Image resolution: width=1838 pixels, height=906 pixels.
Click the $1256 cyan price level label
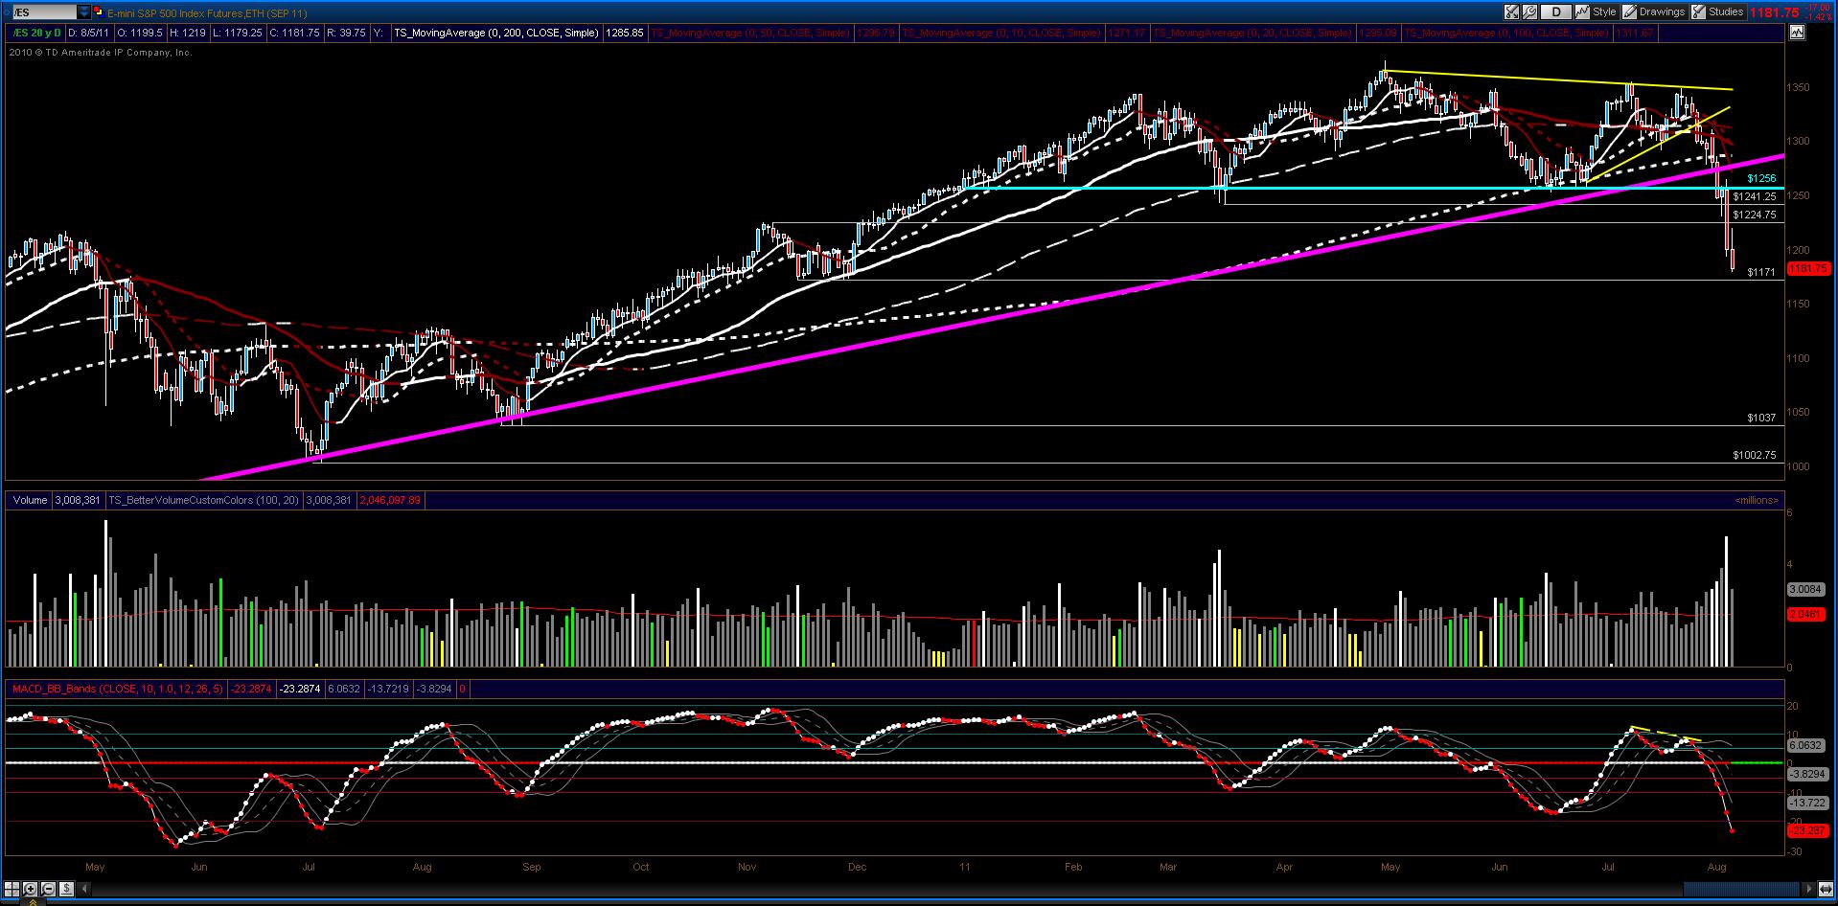[x=1761, y=178]
